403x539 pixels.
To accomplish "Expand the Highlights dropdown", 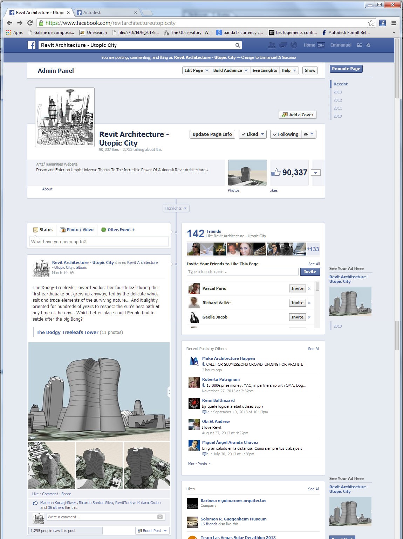I will click(x=176, y=208).
